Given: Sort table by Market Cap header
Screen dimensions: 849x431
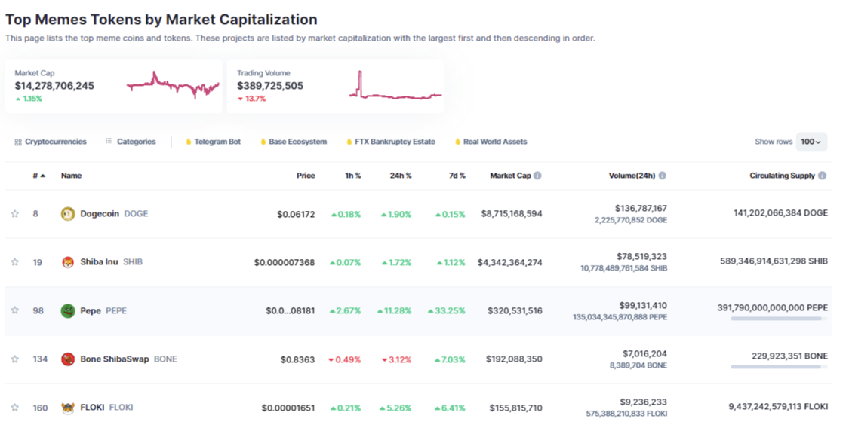Looking at the screenshot, I should (511, 176).
